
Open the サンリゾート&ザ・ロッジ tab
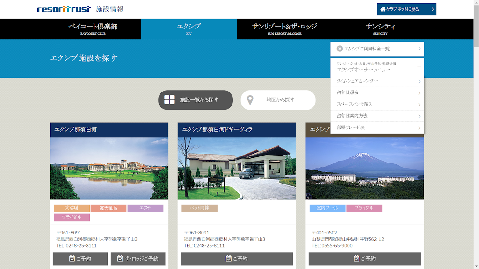(284, 29)
